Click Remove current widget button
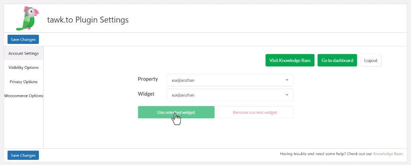 (255, 112)
